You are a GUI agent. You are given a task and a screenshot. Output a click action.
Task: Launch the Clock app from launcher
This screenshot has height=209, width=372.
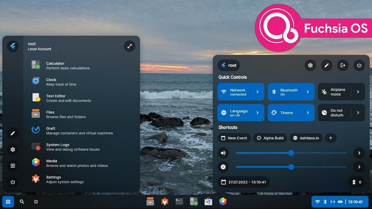click(82, 82)
